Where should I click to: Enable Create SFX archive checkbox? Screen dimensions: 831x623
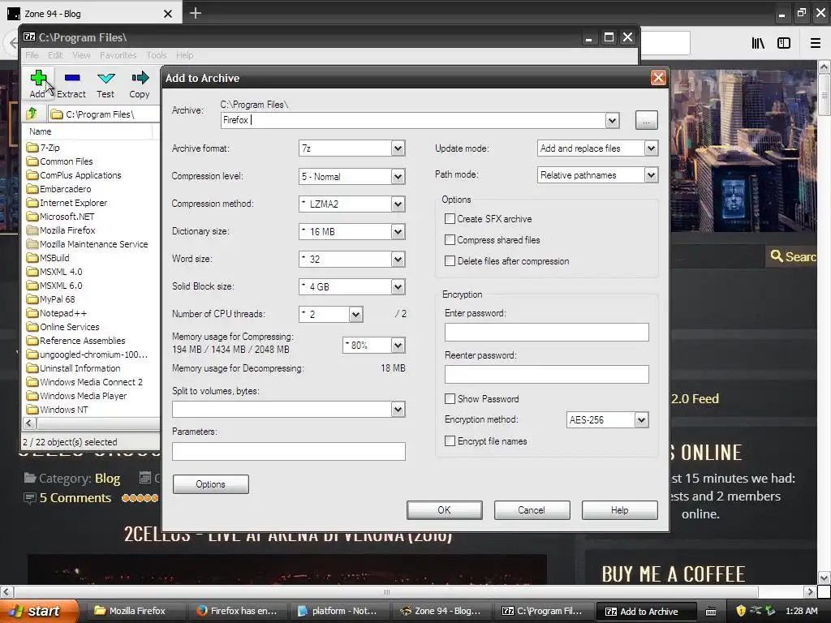coord(450,219)
